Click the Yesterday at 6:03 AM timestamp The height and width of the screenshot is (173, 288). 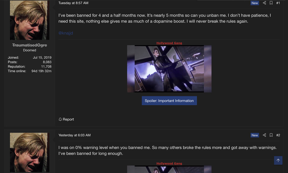point(74,135)
